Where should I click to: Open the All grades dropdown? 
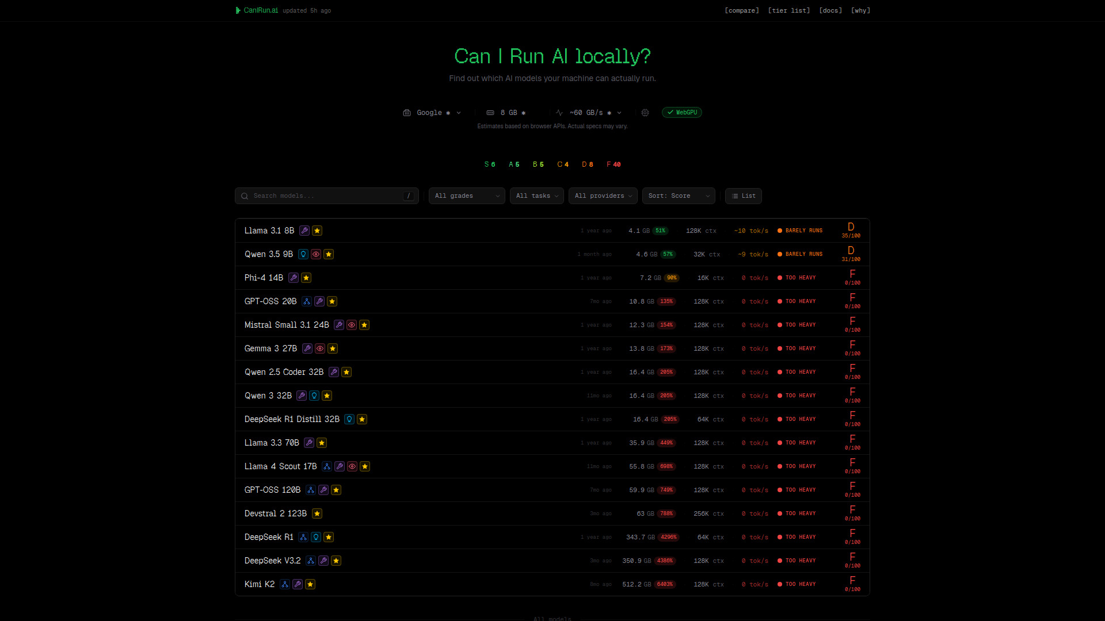pyautogui.click(x=467, y=196)
